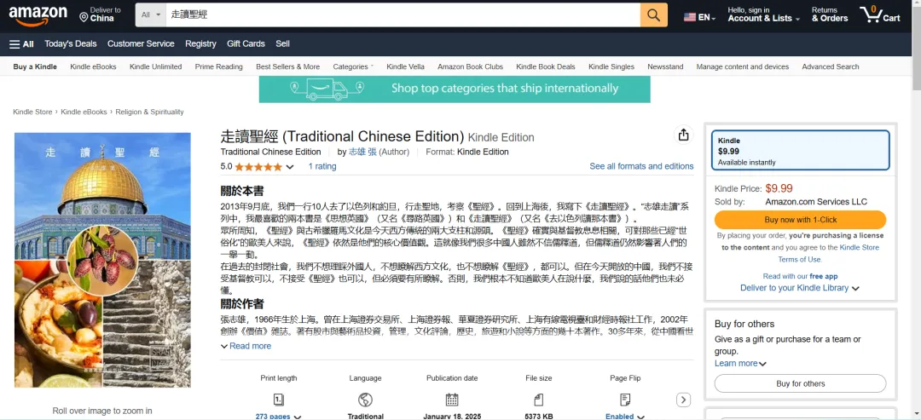Image resolution: width=921 pixels, height=420 pixels.
Task: Click Buy a Kindle
Action: (35, 66)
